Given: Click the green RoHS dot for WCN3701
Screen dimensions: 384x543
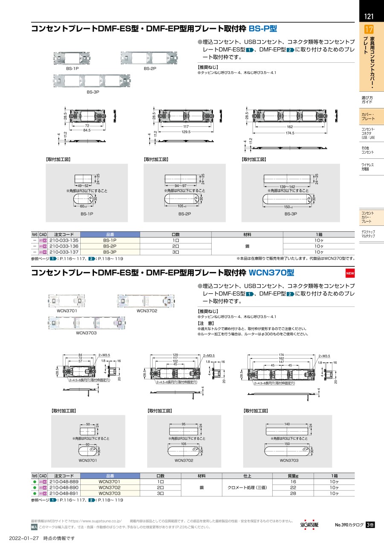Looking at the screenshot, I should [x=35, y=482].
